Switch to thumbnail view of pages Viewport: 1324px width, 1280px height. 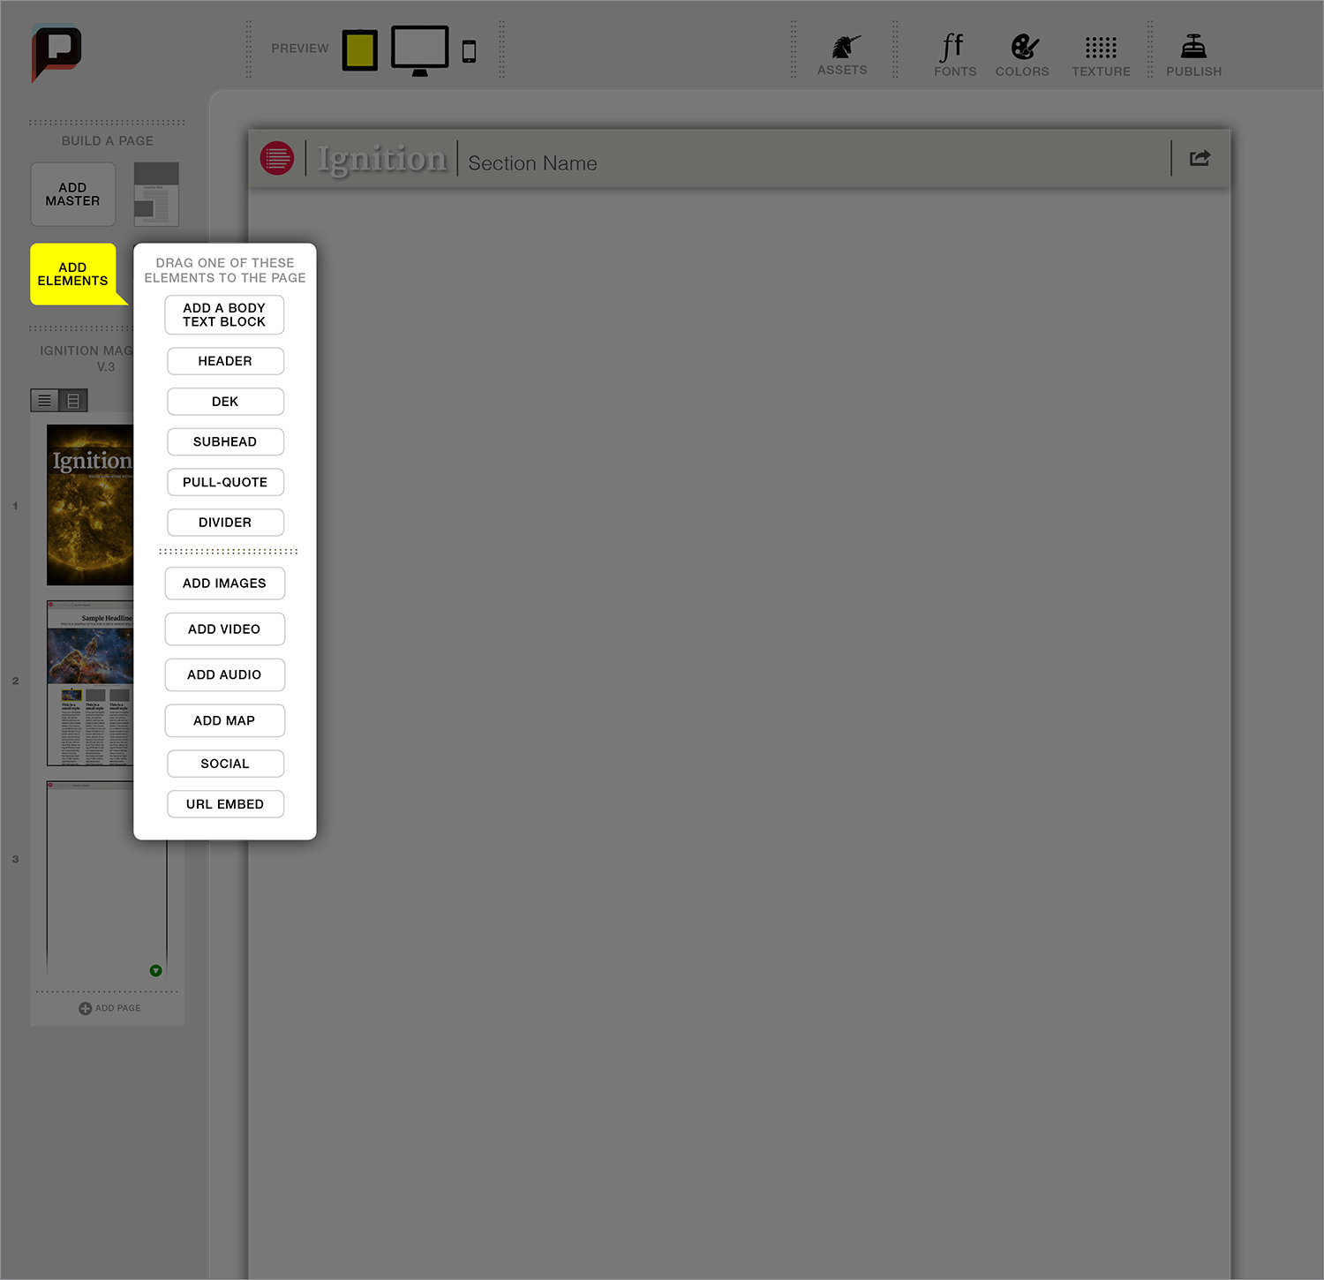73,401
